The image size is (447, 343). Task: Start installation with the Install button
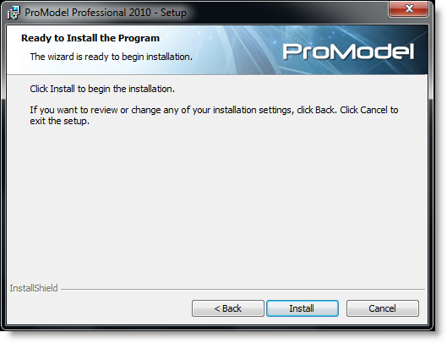pyautogui.click(x=303, y=308)
